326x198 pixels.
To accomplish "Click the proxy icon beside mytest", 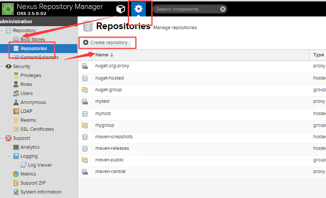I will point(85,102).
